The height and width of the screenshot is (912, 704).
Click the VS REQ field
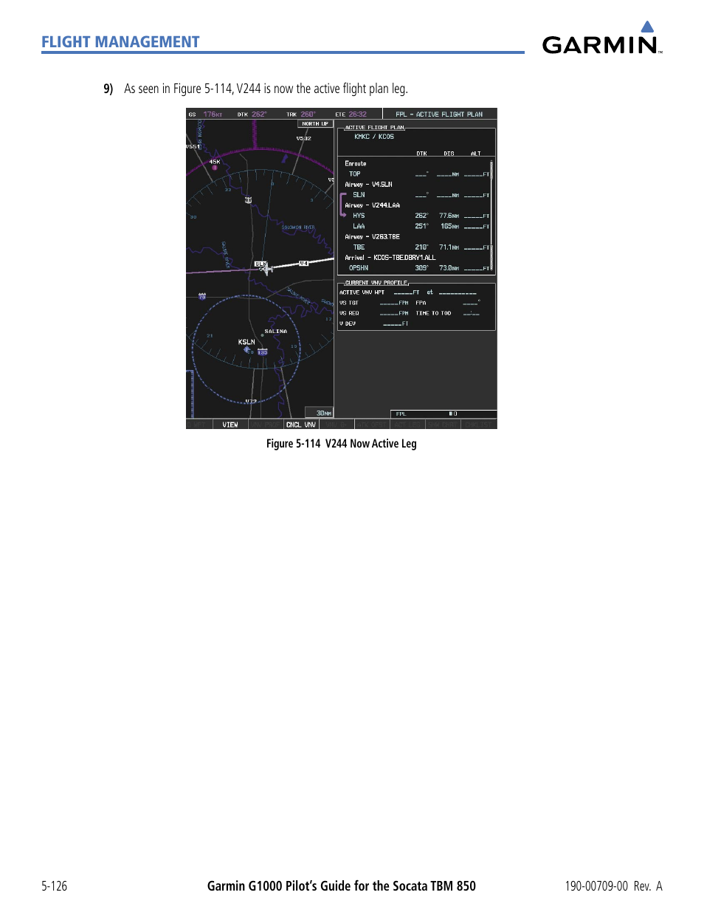point(394,313)
